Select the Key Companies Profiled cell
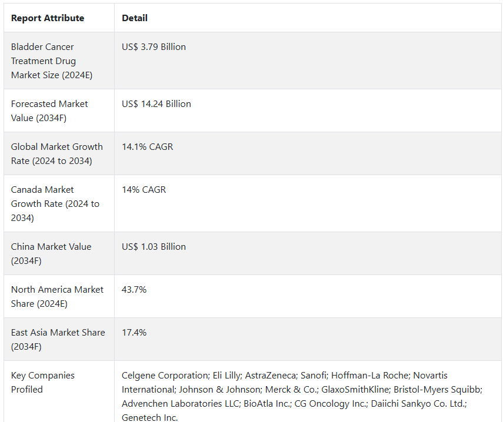 59,391
